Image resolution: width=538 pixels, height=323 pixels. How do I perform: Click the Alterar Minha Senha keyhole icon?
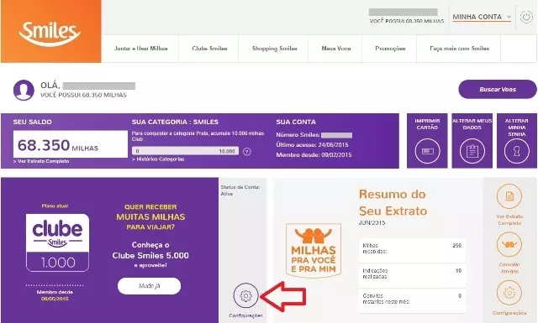click(x=517, y=151)
